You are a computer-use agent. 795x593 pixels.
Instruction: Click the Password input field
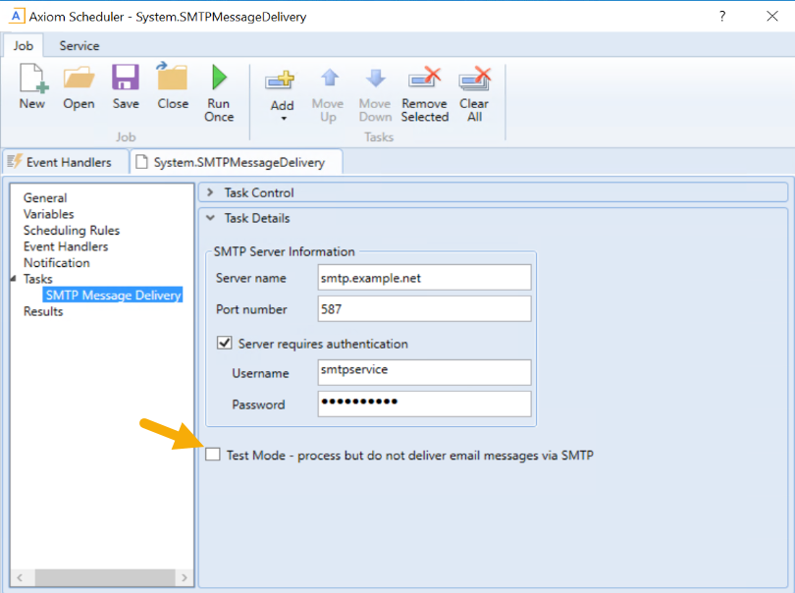pyautogui.click(x=424, y=404)
